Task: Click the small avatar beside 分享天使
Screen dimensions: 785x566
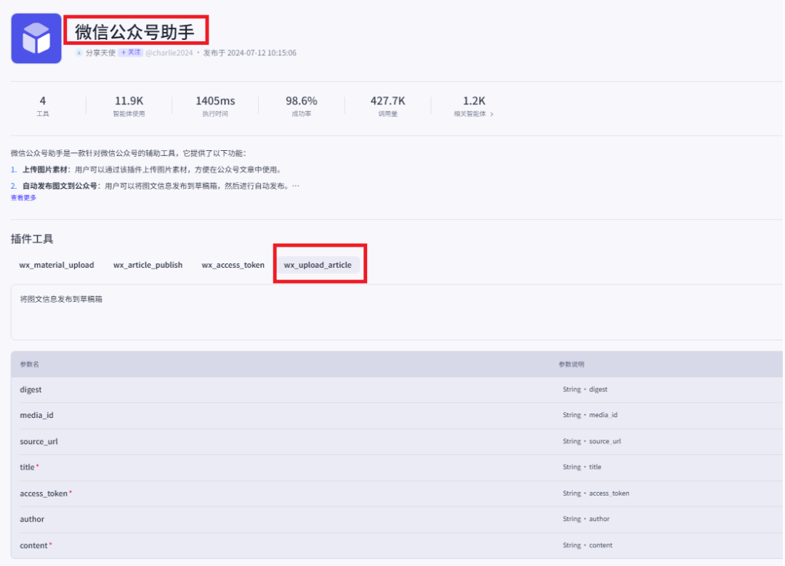Action: coord(78,52)
